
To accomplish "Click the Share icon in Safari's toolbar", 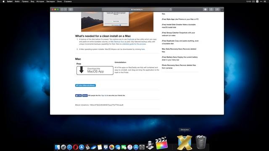I will coord(211,9).
